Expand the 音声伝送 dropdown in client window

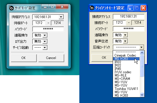[x=125, y=41]
